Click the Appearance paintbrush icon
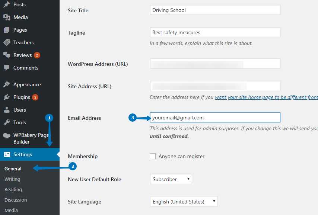 (x=7, y=84)
